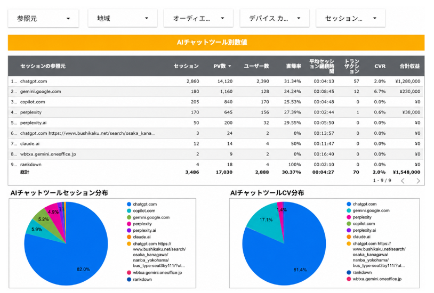Click perplexity legend dot in CV chart
434x293 pixels.
pos(349,217)
